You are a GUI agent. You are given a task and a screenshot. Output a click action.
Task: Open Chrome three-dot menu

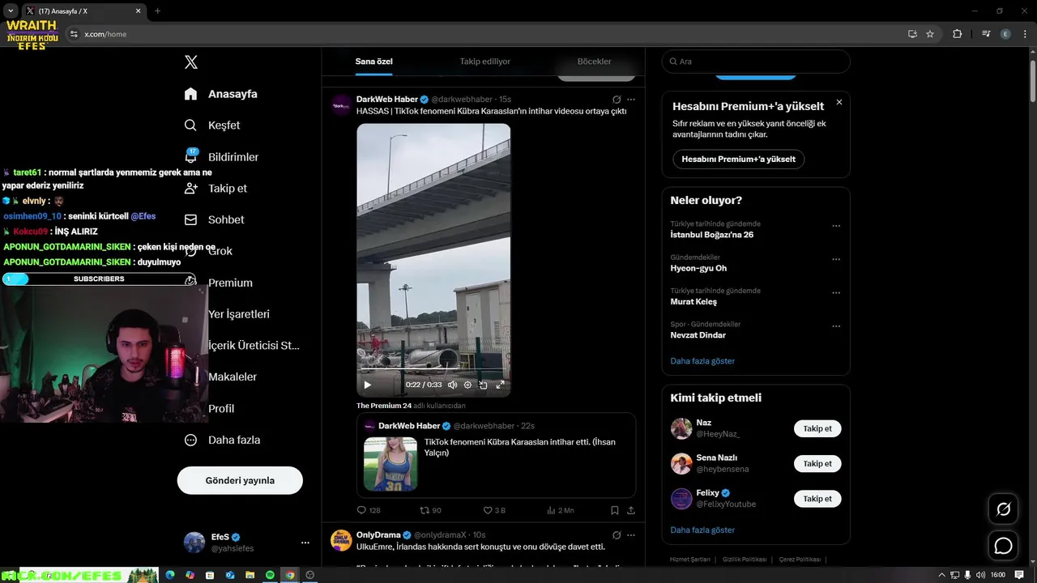[x=1024, y=34]
